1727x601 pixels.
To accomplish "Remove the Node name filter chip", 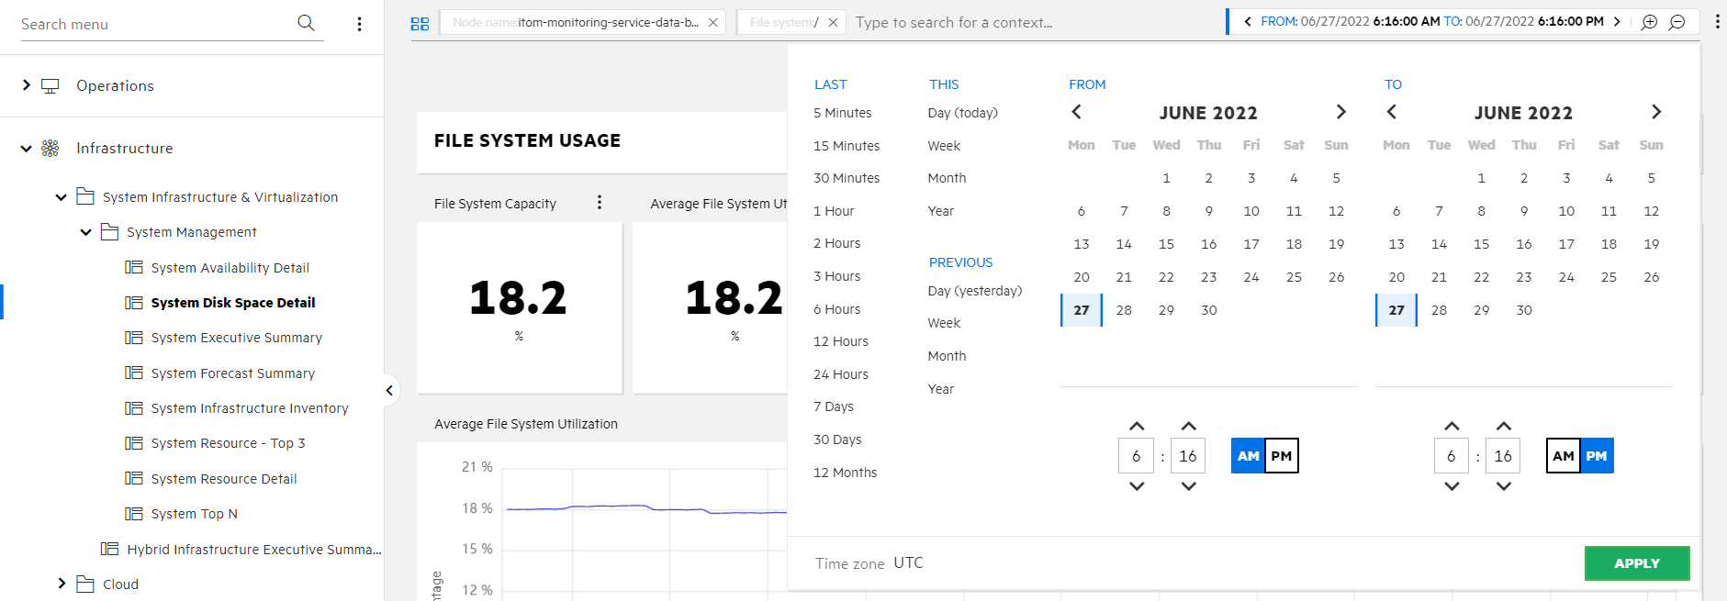I will [713, 23].
